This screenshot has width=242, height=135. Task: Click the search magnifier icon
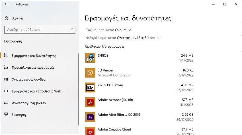point(72,30)
